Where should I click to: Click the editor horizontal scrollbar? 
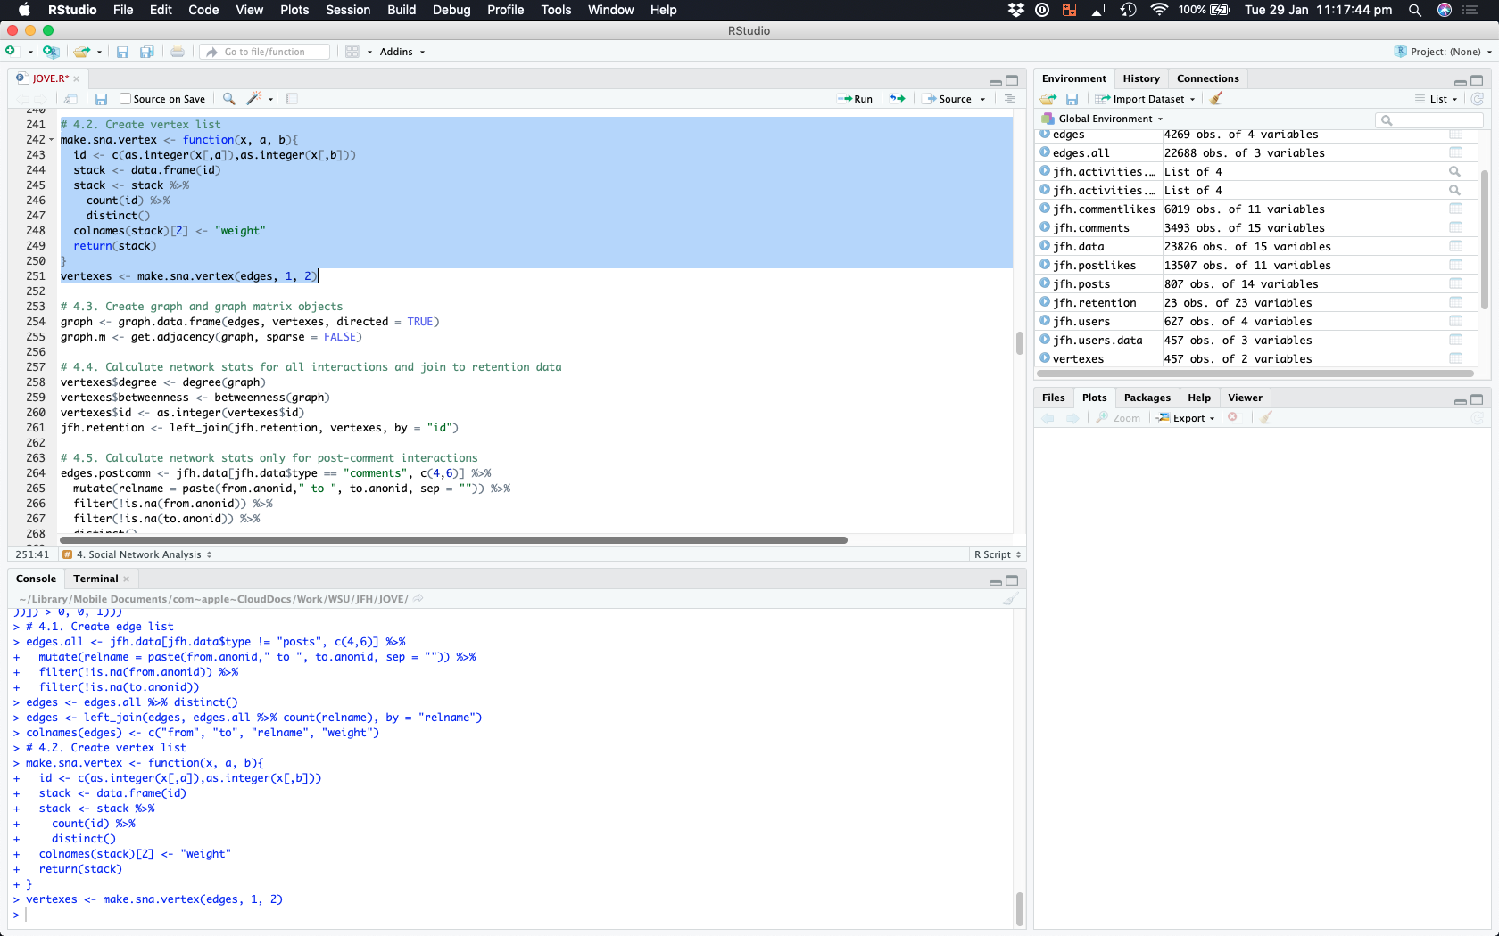453,540
